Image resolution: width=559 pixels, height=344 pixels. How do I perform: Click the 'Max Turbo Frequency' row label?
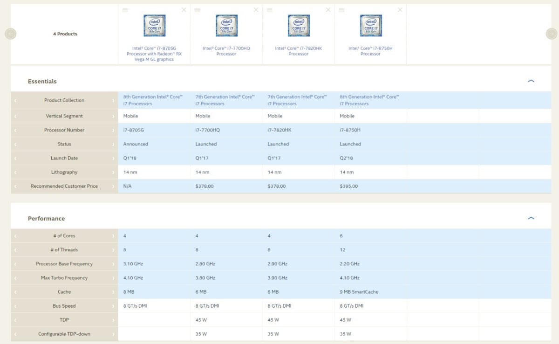tap(64, 278)
